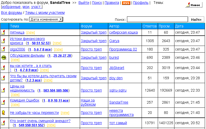The width and height of the screenshot is (206, 129).
Task: Click the topic icon beside the olga2006 thread
Action: point(3,49)
